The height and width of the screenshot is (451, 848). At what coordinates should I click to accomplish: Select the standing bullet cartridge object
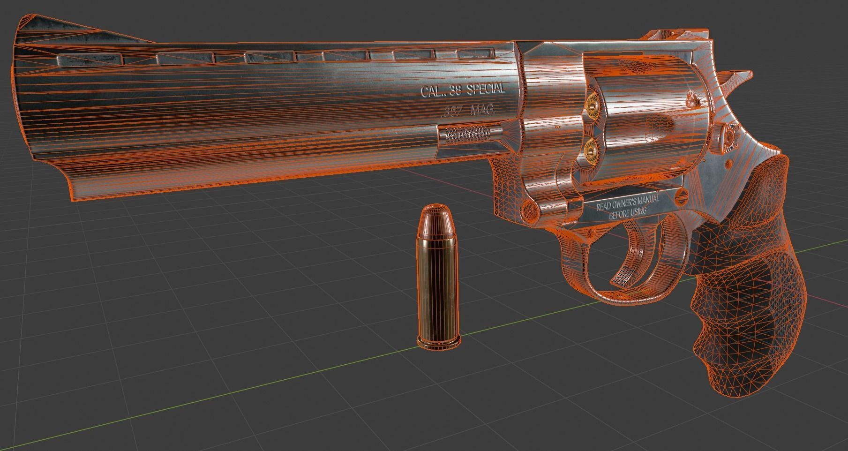pyautogui.click(x=438, y=277)
